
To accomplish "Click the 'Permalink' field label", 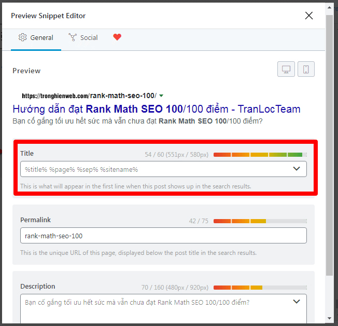I will coord(36,220).
